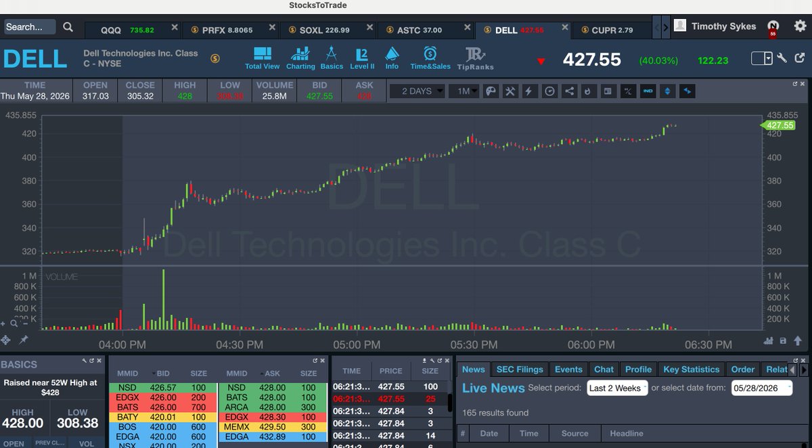The width and height of the screenshot is (812, 448).
Task: Open the Order tab
Action: point(743,369)
